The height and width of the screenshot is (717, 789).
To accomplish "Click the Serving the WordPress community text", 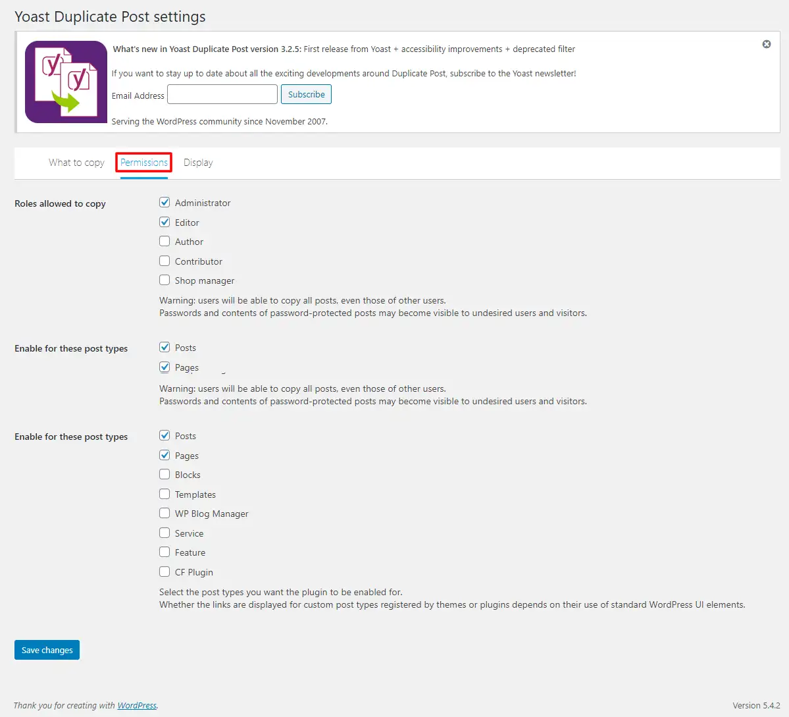I will (x=219, y=121).
